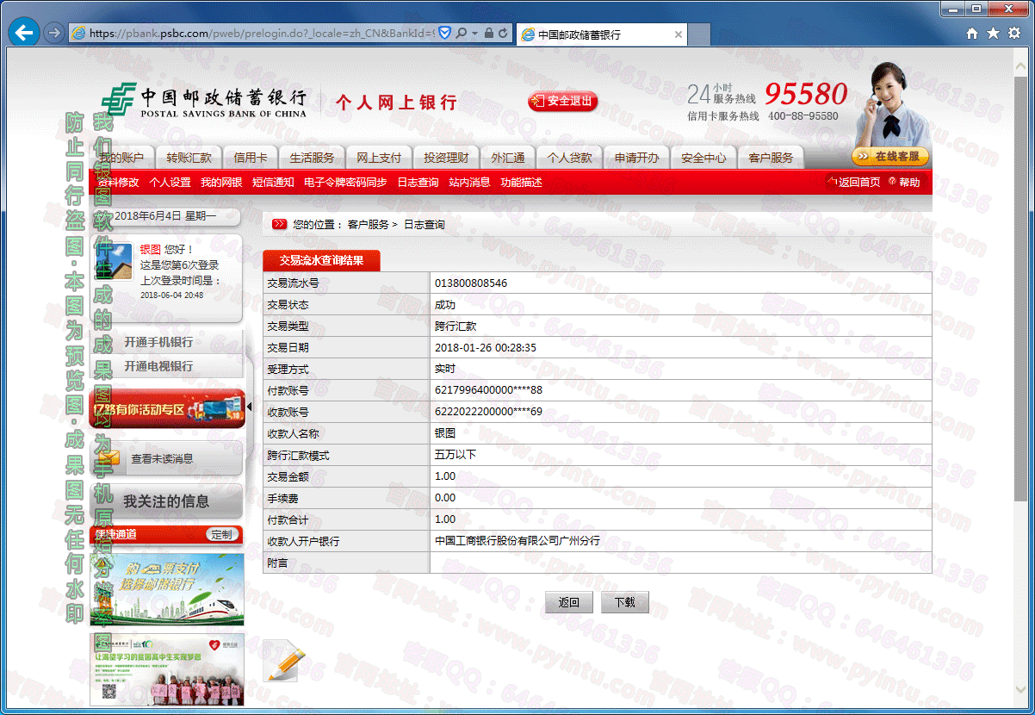Open the 转账汇款 tab
The height and width of the screenshot is (715, 1035).
189,158
